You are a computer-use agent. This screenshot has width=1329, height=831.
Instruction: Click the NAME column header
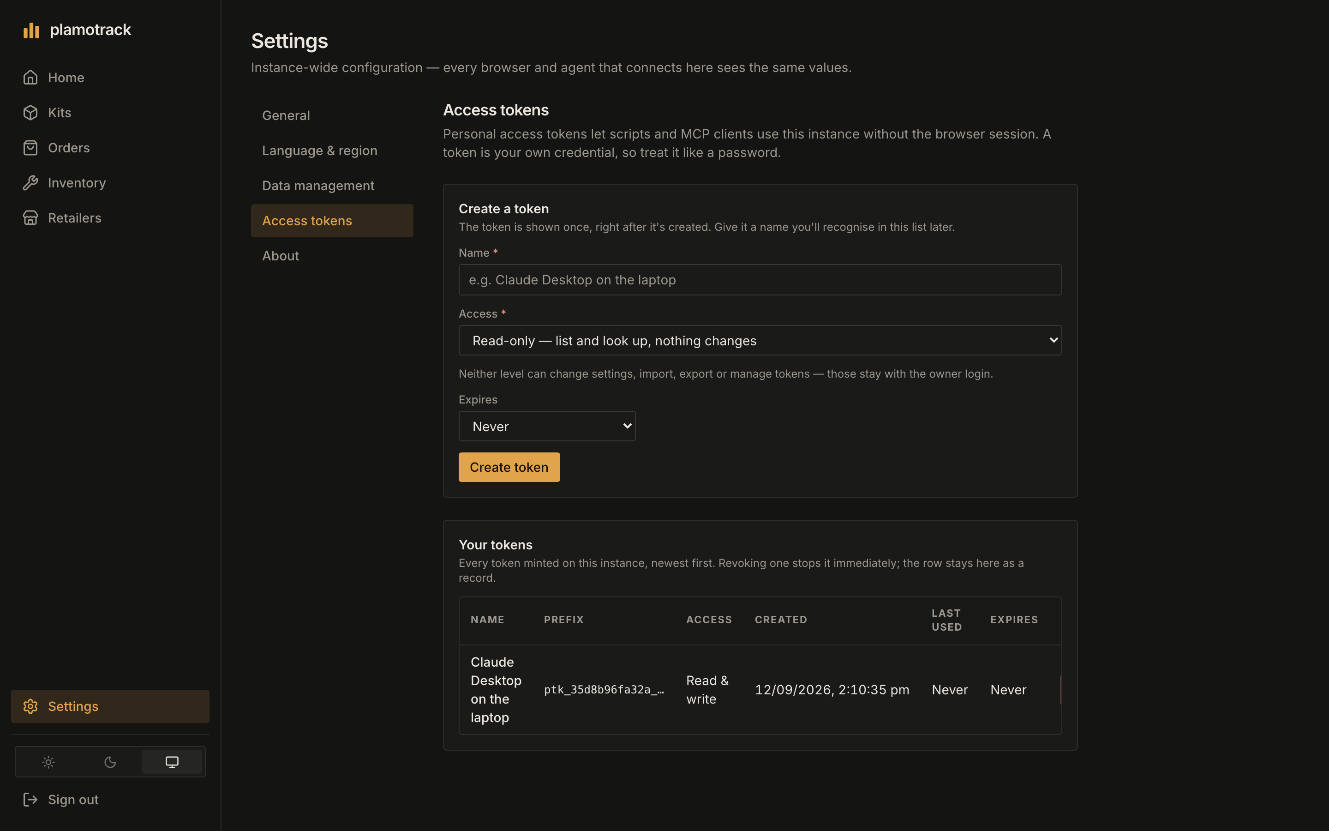[x=487, y=620]
